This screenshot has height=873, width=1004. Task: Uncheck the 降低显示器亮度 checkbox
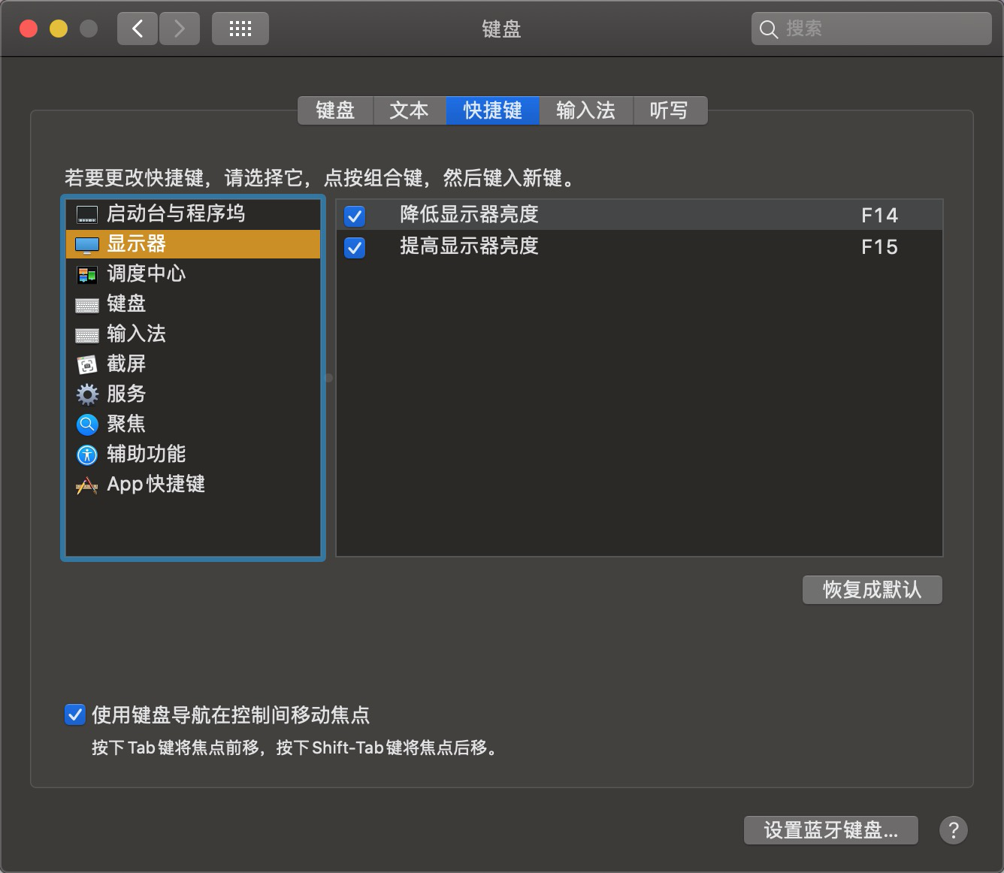tap(355, 216)
